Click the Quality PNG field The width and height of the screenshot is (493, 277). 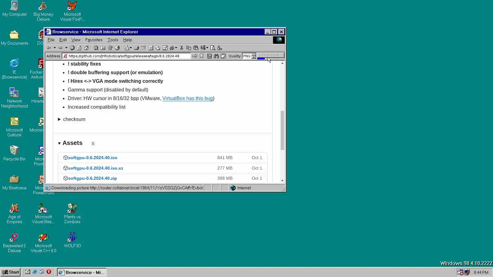click(x=246, y=56)
